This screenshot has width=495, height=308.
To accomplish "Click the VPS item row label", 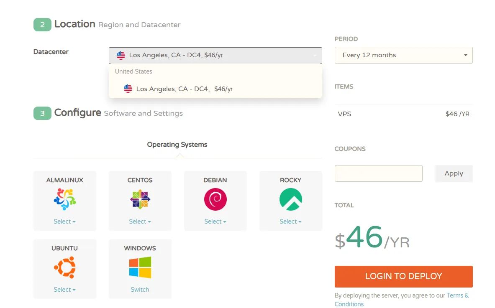I will [344, 114].
